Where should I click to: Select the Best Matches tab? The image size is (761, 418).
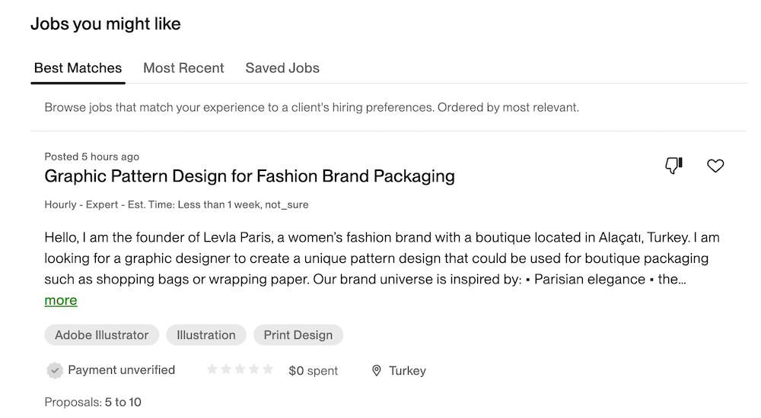(78, 68)
